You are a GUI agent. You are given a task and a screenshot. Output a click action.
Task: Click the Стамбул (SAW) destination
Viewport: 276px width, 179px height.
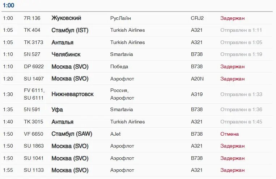coord(72,134)
